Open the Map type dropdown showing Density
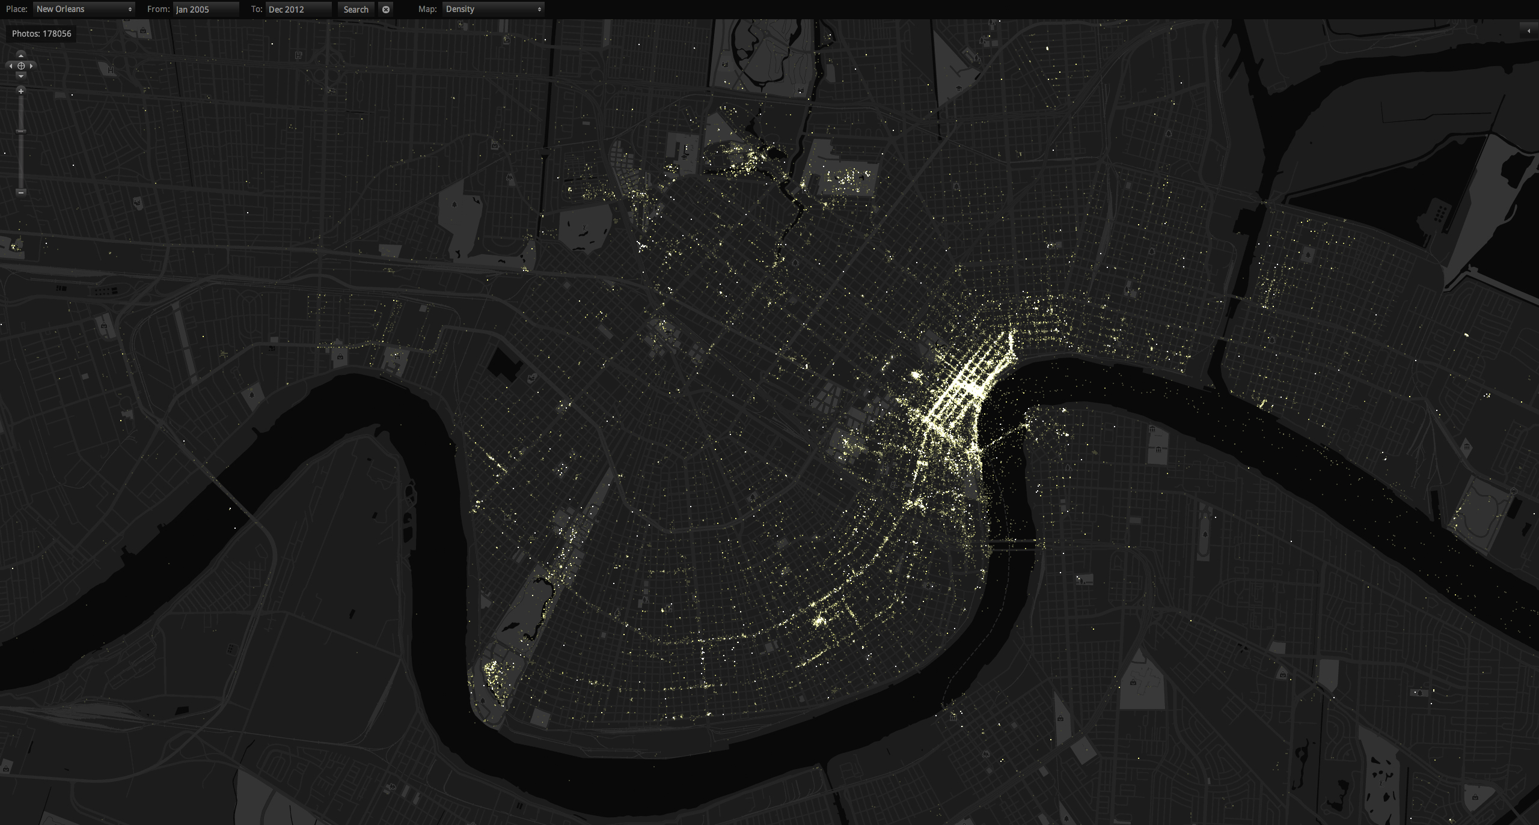This screenshot has height=825, width=1539. [x=493, y=9]
